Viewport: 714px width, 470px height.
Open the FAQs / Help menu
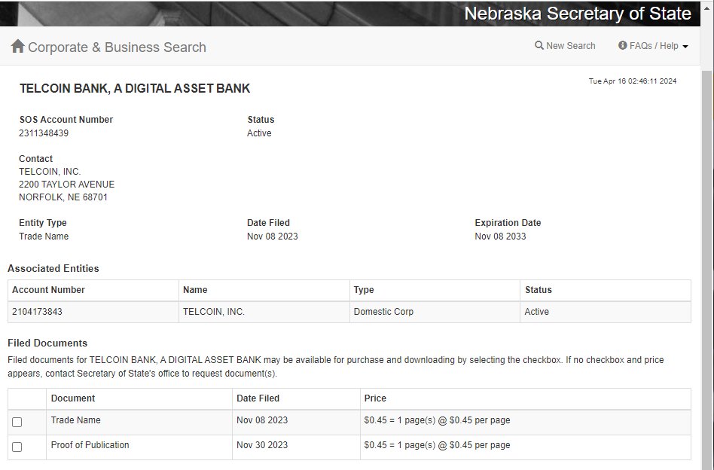coord(653,45)
